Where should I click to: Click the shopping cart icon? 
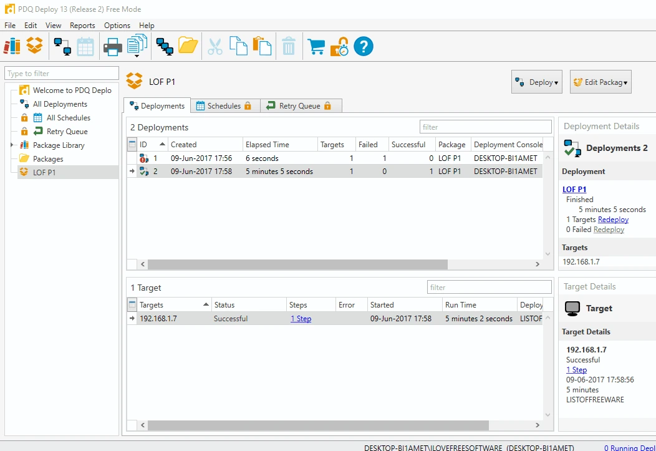316,46
